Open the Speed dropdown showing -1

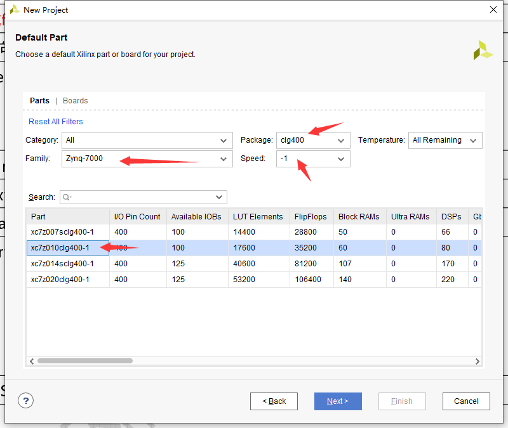(313, 159)
